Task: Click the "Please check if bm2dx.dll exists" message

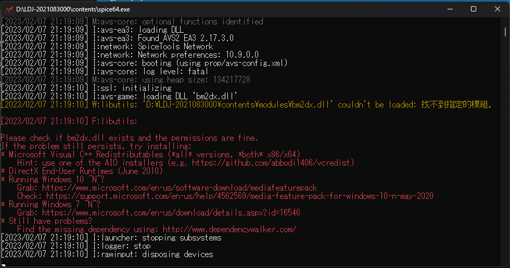Action: click(x=129, y=138)
